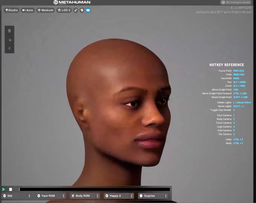Toggle the blue hotkey reference button
The width and height of the screenshot is (256, 203).
click(88, 10)
